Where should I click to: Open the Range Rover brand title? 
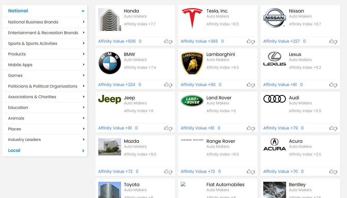(x=220, y=141)
